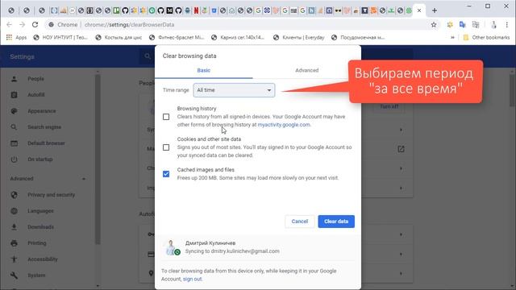
Task: Reload the page with the refresh icon
Action: pos(35,25)
